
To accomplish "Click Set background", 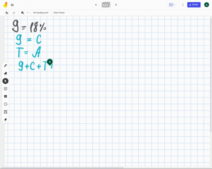I will pos(41,13).
